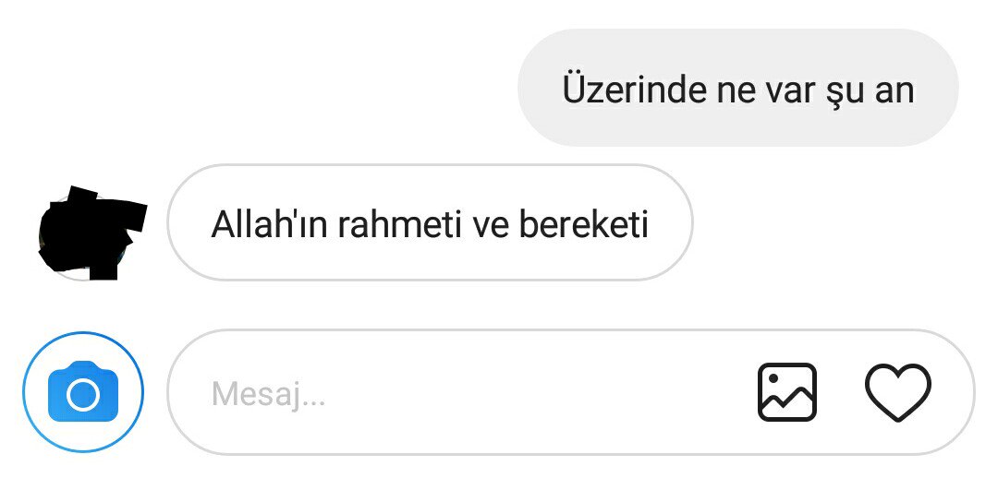
Task: Click the circular camera icon beside Mesaj
Action: coord(83,392)
